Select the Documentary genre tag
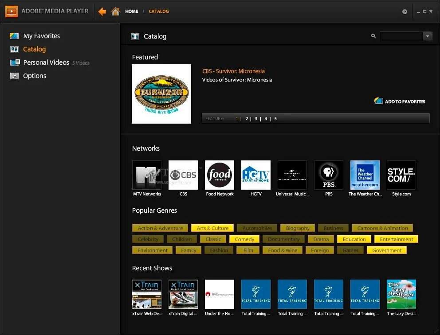Viewport: 440px width, 335px height. pyautogui.click(x=284, y=239)
